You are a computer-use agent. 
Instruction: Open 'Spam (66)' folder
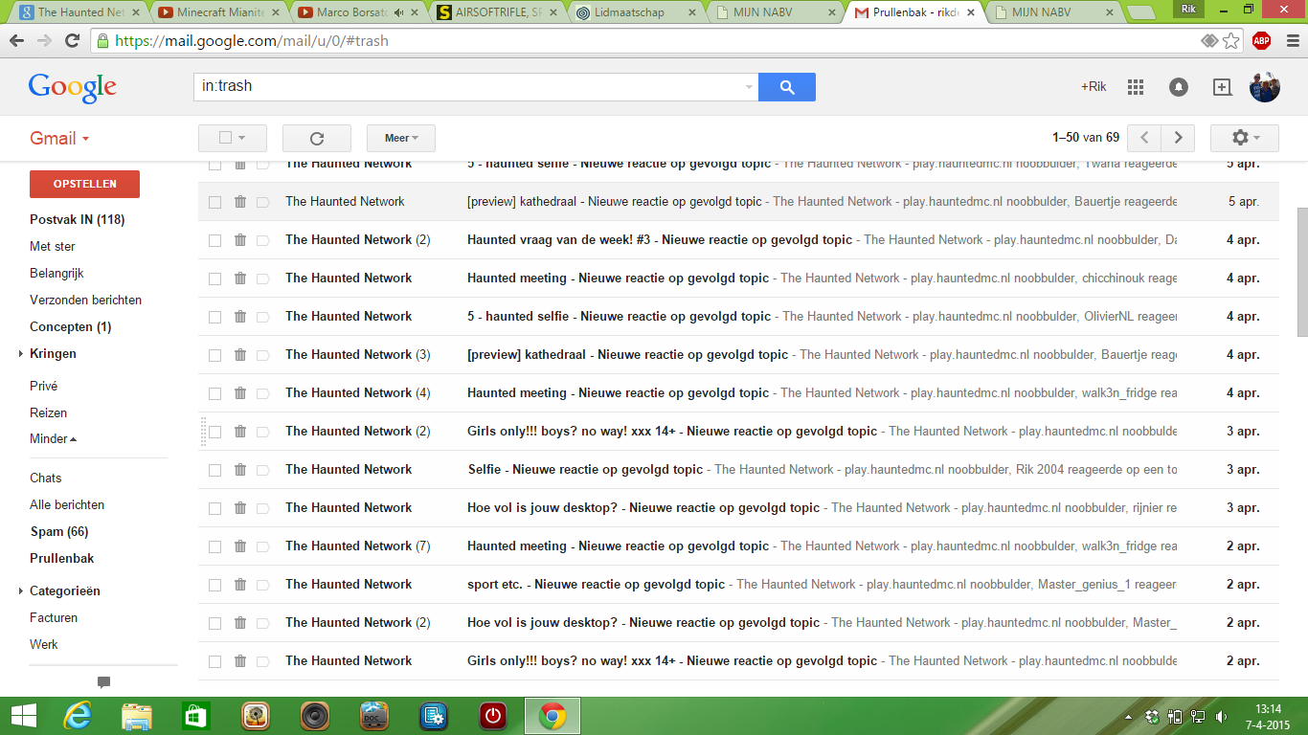(59, 532)
